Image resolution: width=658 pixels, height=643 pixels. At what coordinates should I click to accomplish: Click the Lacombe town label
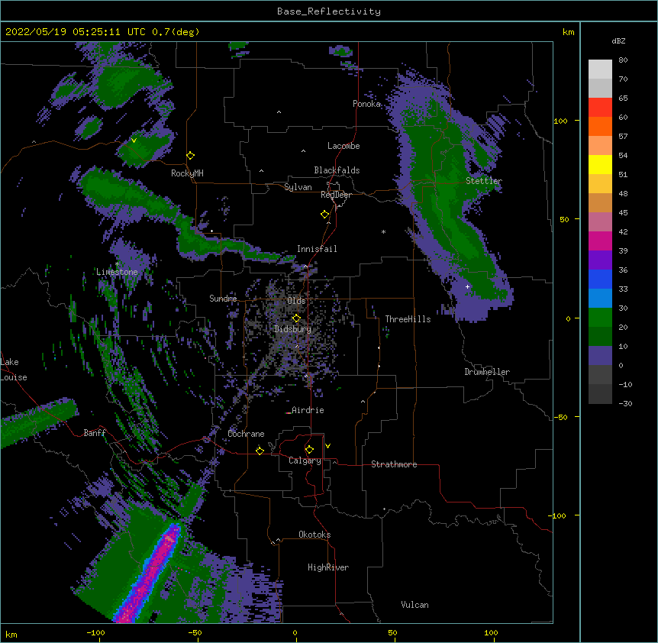coord(344,146)
